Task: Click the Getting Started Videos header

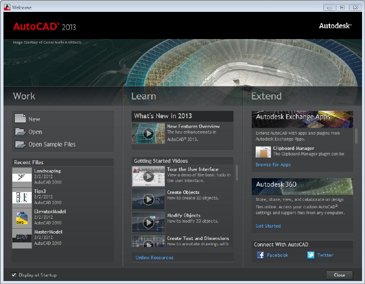Action: (182, 161)
